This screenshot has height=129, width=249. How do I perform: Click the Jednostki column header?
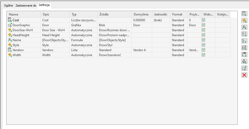click(161, 14)
